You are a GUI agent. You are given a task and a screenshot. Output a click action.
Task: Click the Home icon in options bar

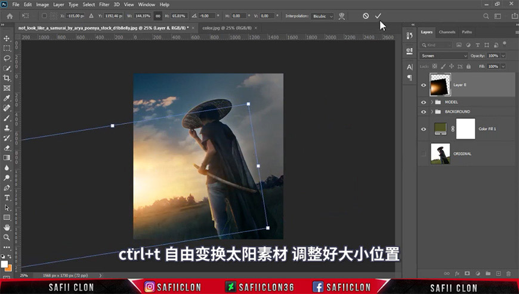pos(10,16)
